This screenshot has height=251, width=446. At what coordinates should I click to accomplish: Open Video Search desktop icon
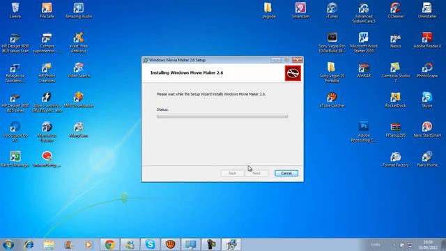(x=79, y=70)
